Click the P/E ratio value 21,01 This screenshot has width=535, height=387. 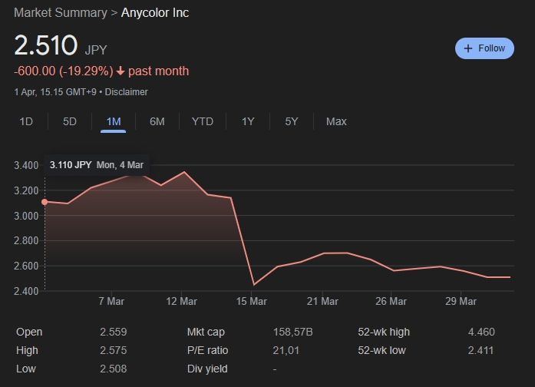click(x=286, y=350)
